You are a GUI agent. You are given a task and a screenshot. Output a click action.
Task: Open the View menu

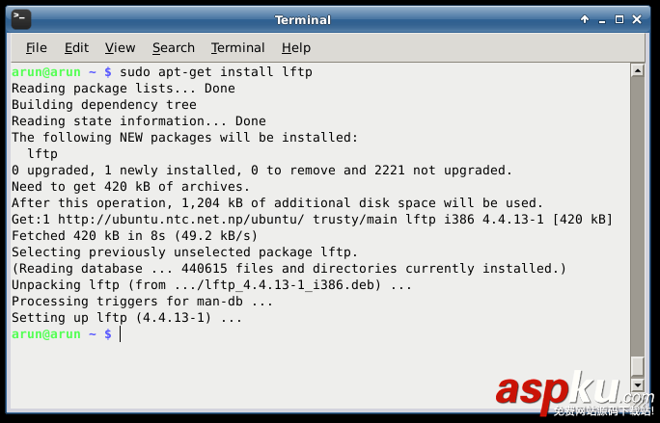coord(120,48)
